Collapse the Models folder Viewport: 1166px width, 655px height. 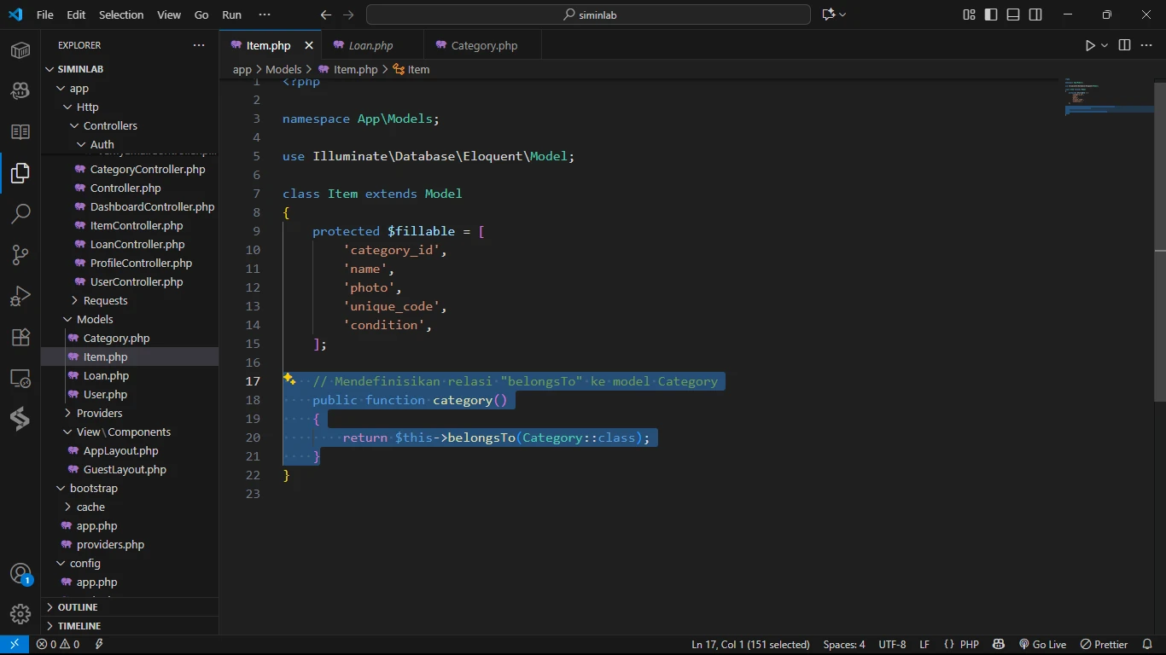pos(94,319)
